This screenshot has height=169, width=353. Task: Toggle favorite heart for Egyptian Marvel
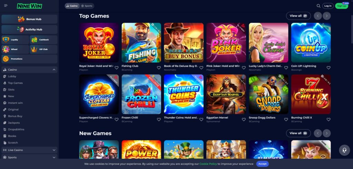[244, 120]
